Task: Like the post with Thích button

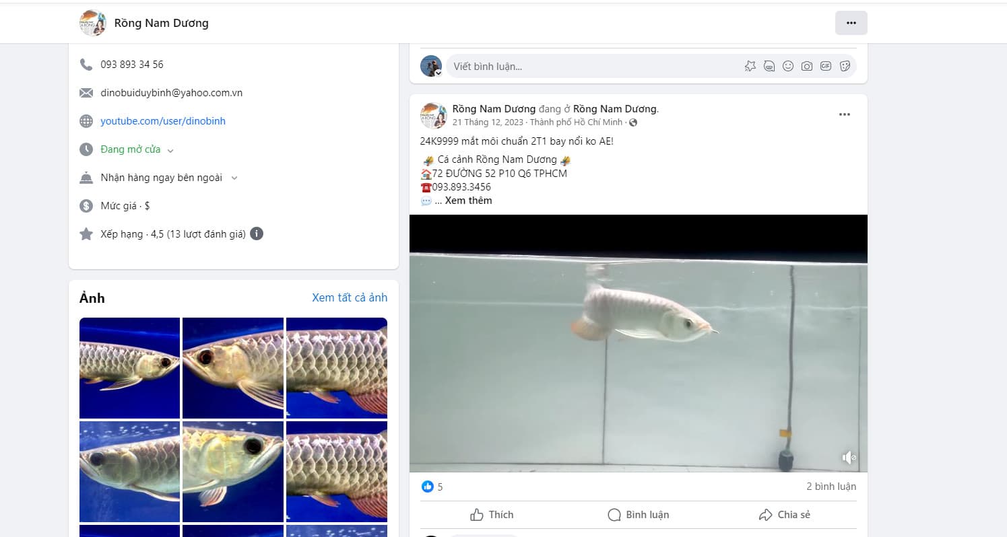Action: (x=492, y=515)
